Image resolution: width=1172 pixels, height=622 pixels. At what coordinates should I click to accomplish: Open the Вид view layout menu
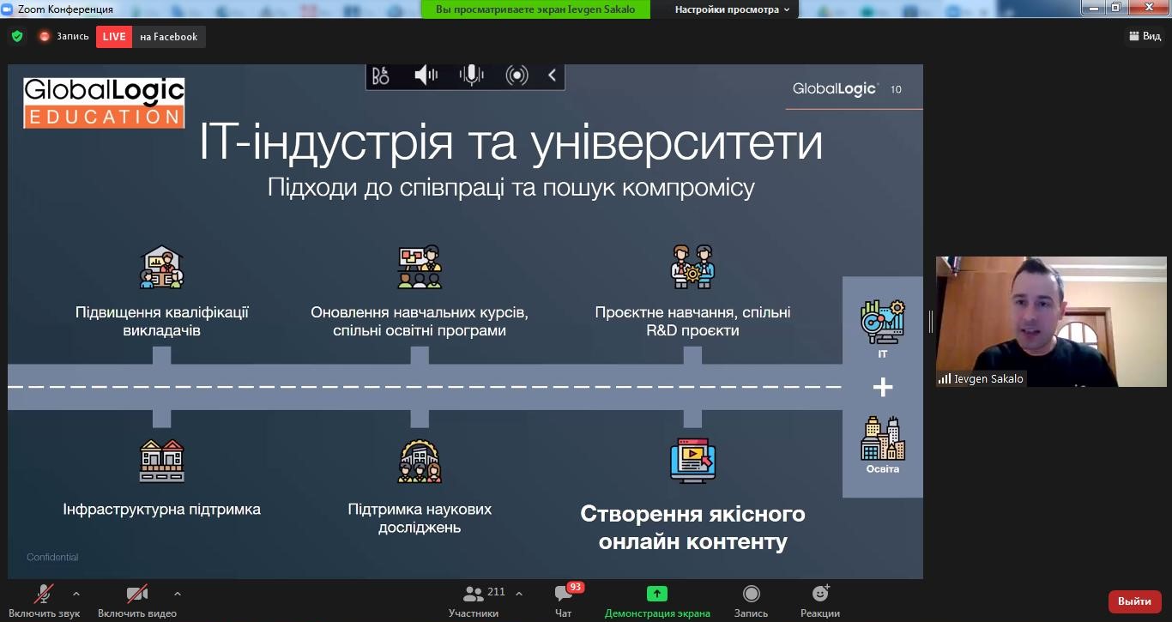[1144, 36]
